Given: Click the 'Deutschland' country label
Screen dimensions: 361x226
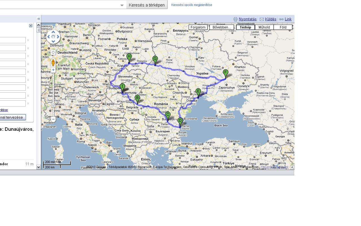Looking at the screenshot, I should tap(67, 53).
